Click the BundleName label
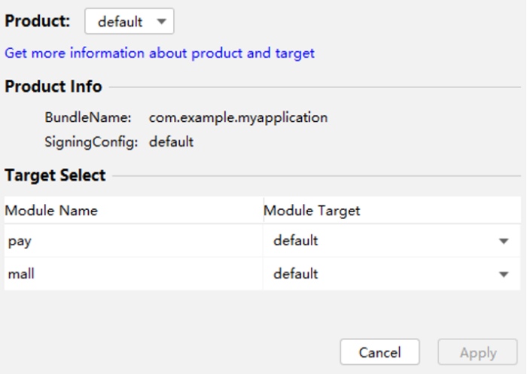527x374 pixels. pos(88,117)
